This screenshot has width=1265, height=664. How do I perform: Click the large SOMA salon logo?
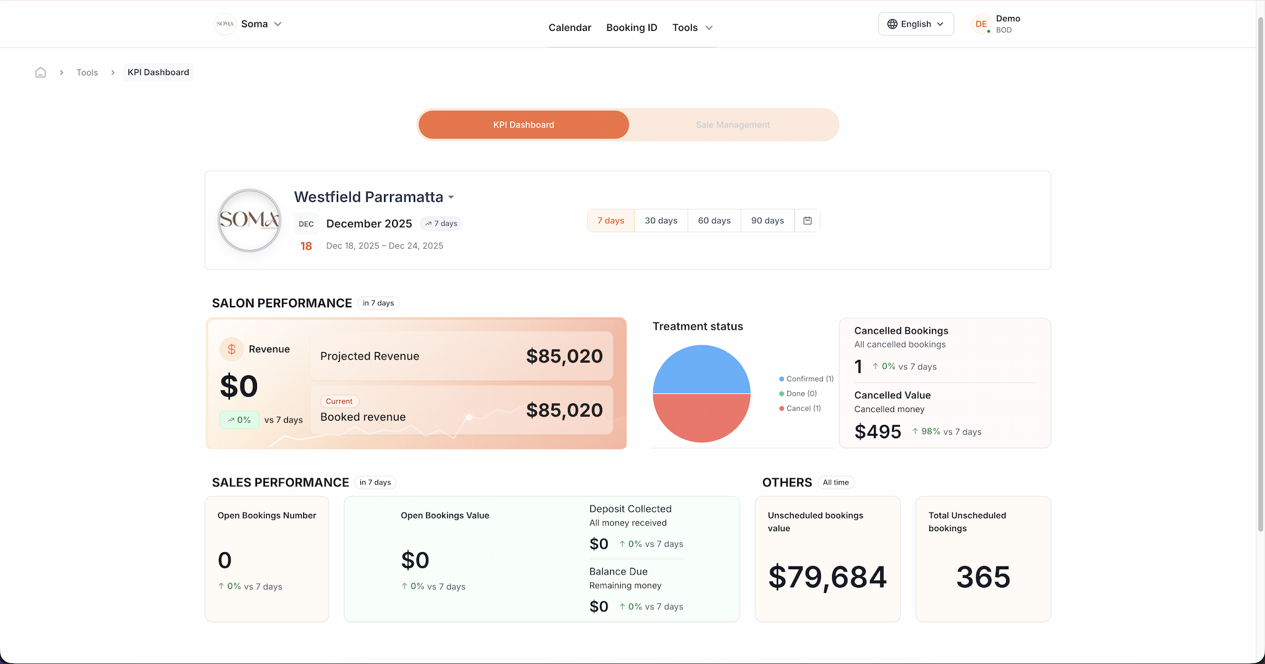pyautogui.click(x=250, y=220)
